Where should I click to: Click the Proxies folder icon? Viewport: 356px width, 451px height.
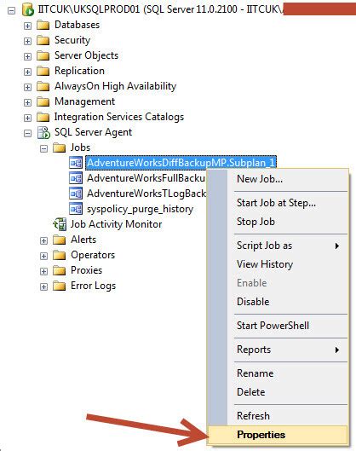(59, 270)
